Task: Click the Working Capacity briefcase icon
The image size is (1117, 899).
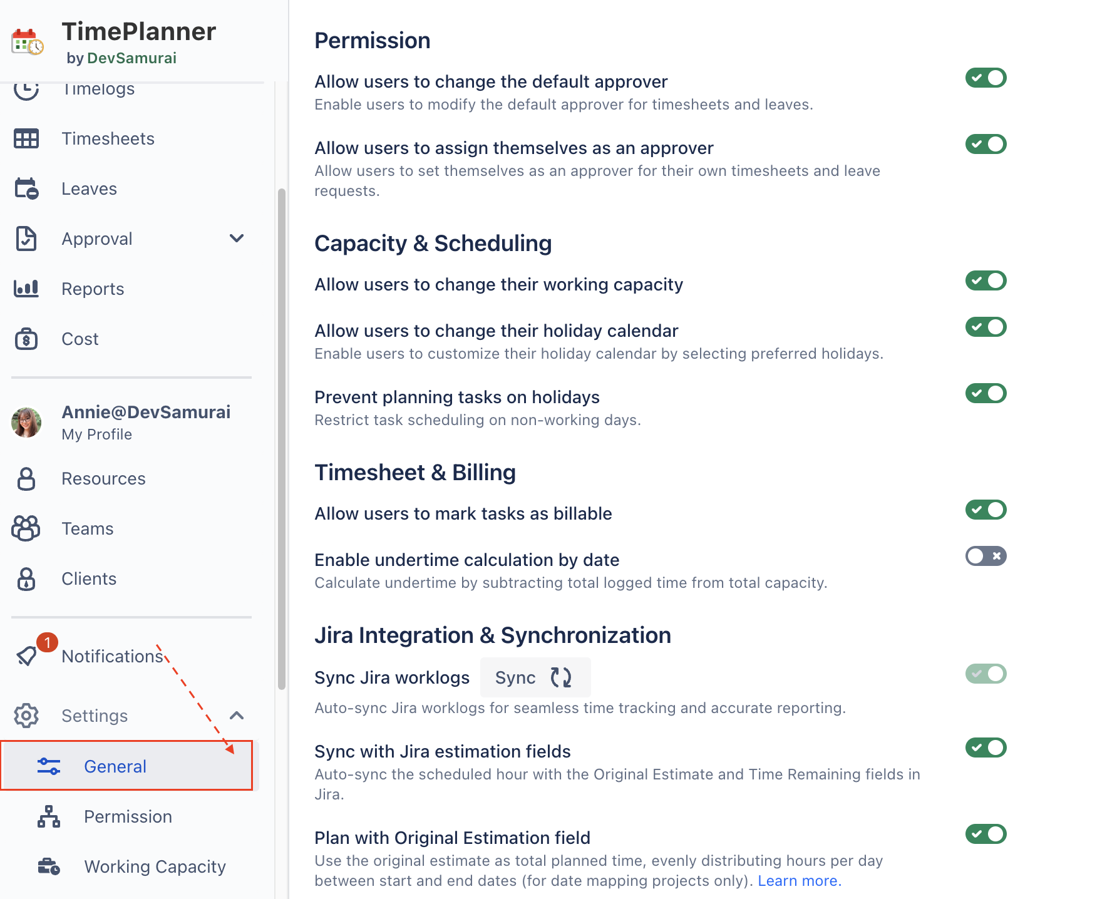Action: (49, 866)
